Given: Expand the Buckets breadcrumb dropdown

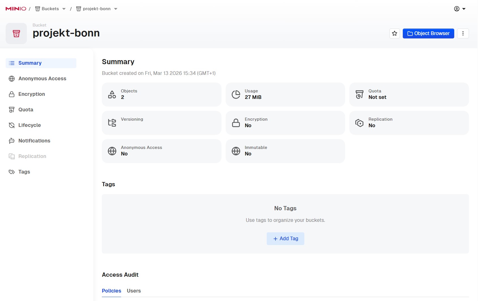Looking at the screenshot, I should click(64, 9).
